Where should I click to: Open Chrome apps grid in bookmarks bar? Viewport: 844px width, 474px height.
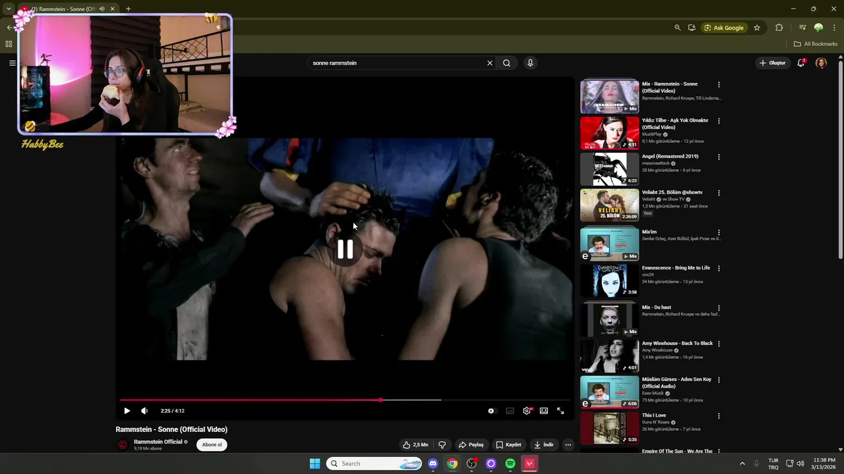(x=9, y=44)
